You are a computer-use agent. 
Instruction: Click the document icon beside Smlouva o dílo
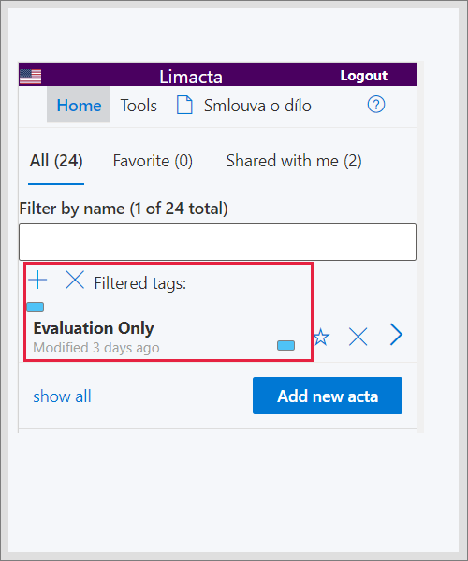184,105
